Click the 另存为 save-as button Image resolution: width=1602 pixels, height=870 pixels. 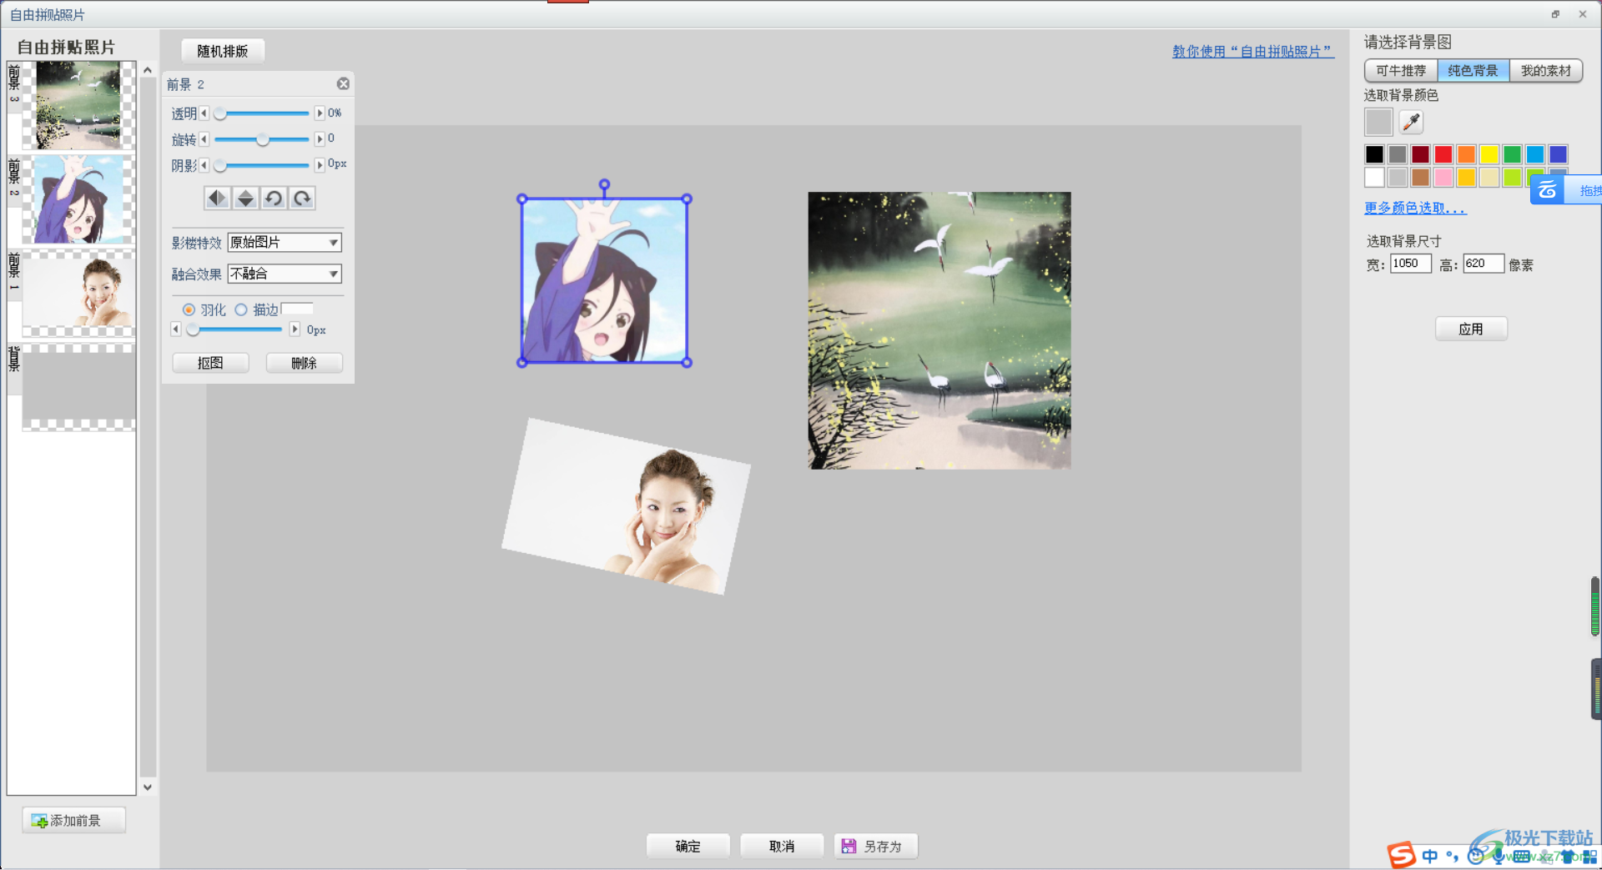(875, 846)
